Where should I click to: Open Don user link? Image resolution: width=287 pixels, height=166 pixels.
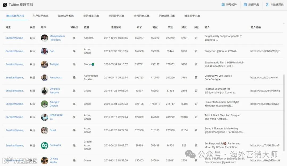tap(52, 51)
